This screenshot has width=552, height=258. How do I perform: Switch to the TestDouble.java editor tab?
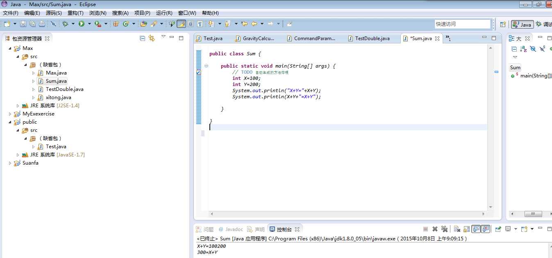pyautogui.click(x=372, y=38)
